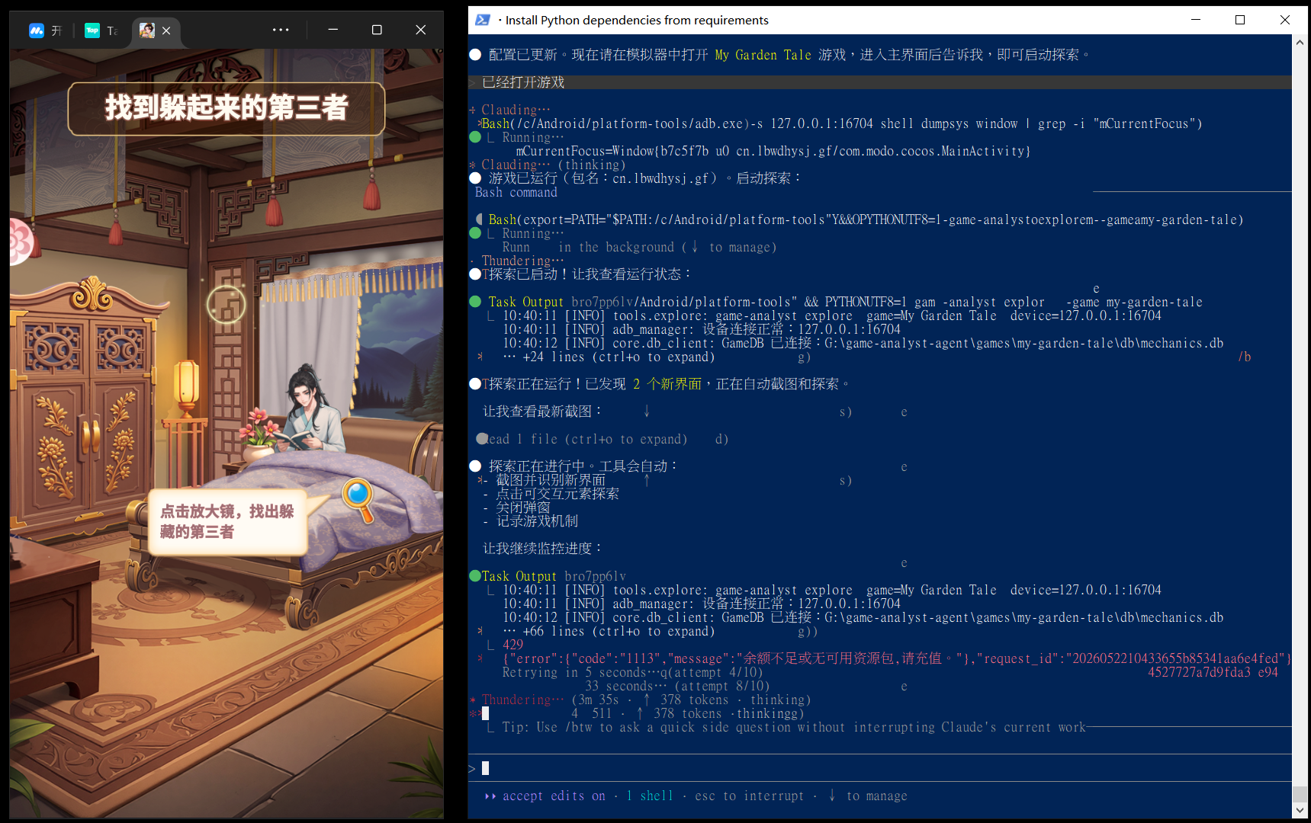
Task: Click the 'Retrying in 5 seconds' line
Action: (x=632, y=672)
